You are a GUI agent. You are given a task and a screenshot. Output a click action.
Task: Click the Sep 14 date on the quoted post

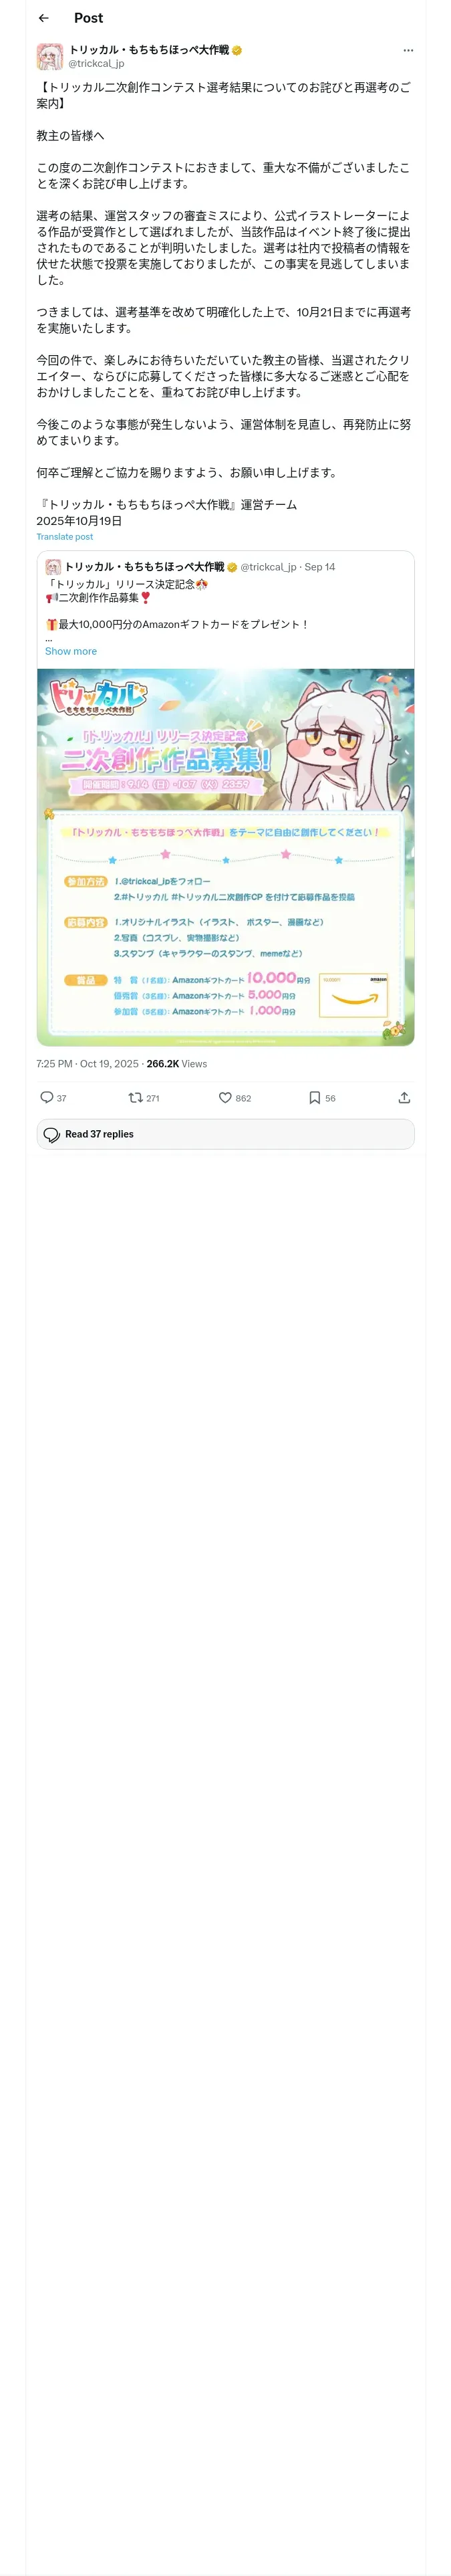[320, 567]
